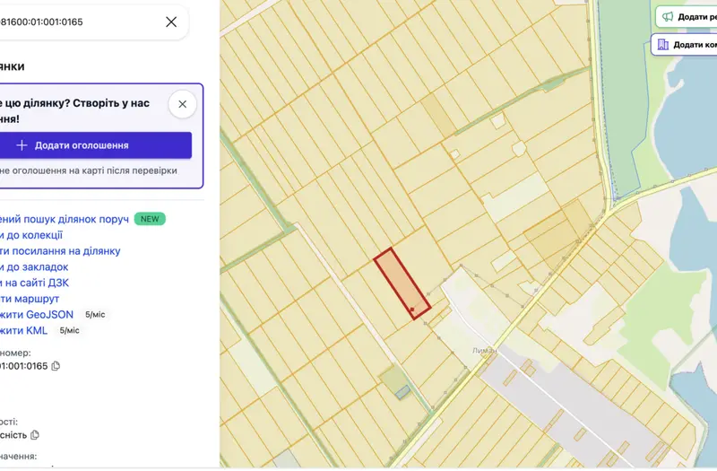This screenshot has height=471, width=717.
Task: Click the '5/міс' label next to KML
Action: [x=70, y=330]
